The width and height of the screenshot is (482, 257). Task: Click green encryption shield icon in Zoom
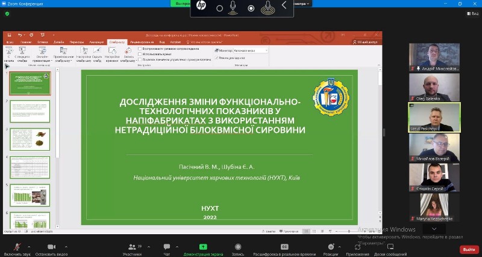click(x=7, y=14)
